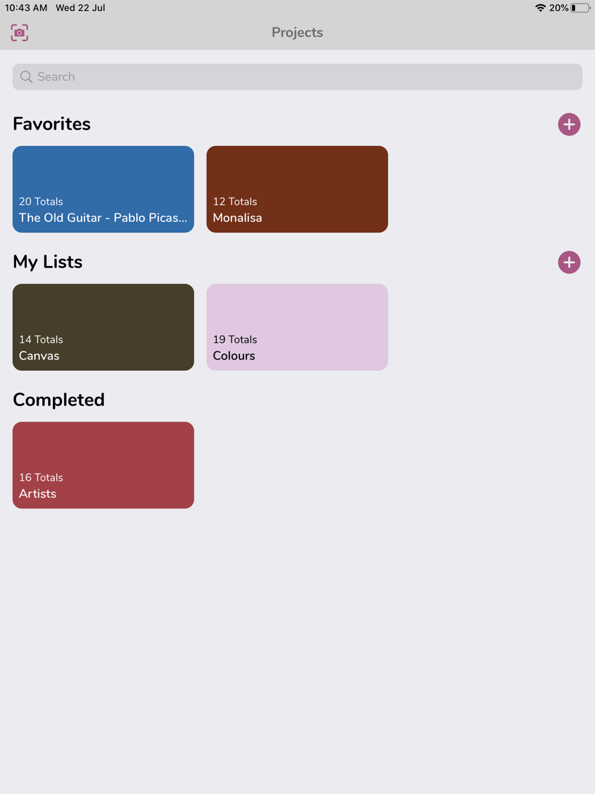This screenshot has height=794, width=595.
Task: Open the Colours list card
Action: (x=297, y=327)
